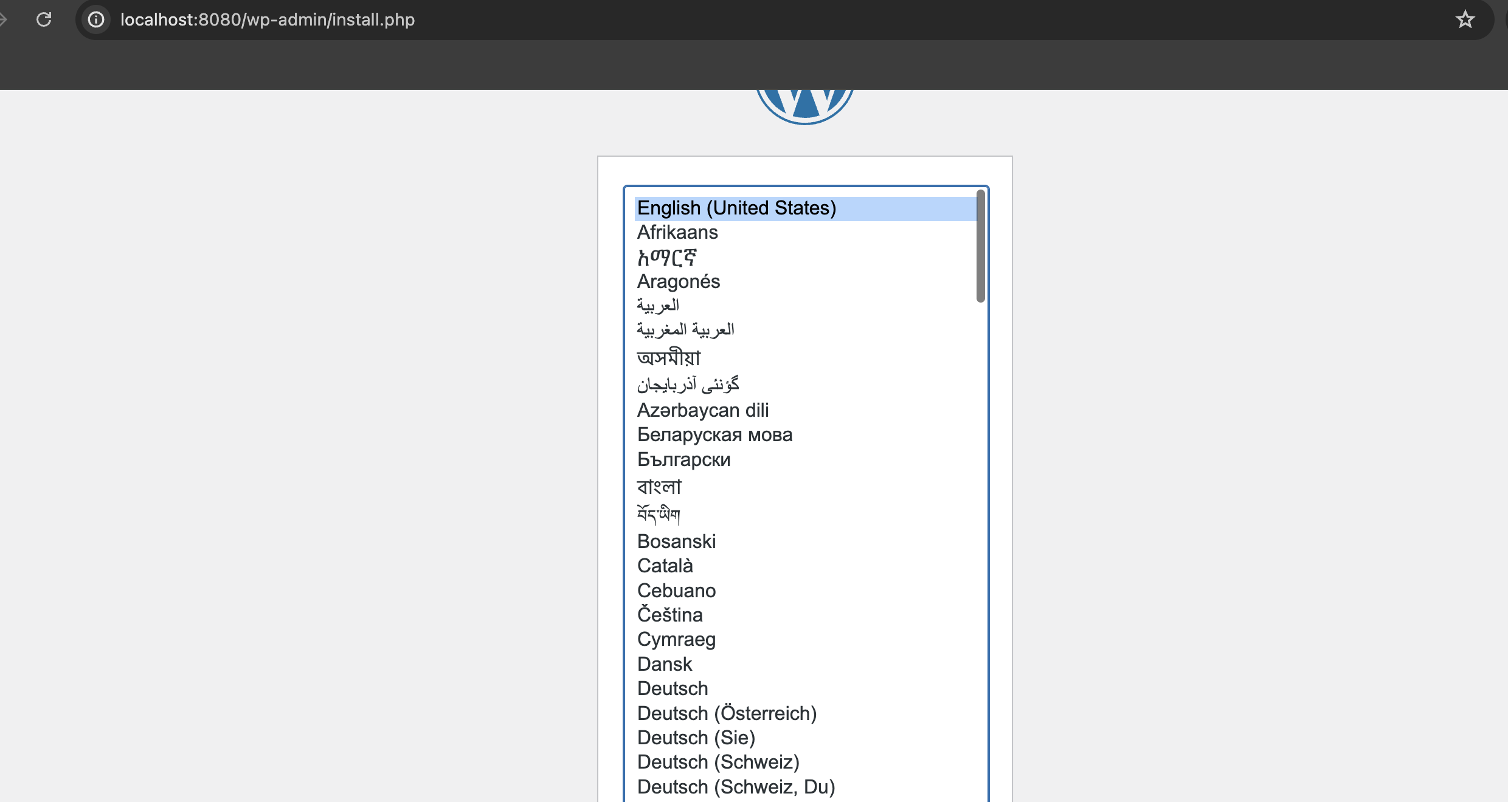Reload the WordPress installation page
Image resolution: width=1508 pixels, height=802 pixels.
point(43,19)
